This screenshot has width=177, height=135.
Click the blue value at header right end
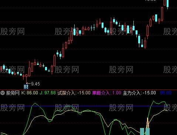pos(166,93)
